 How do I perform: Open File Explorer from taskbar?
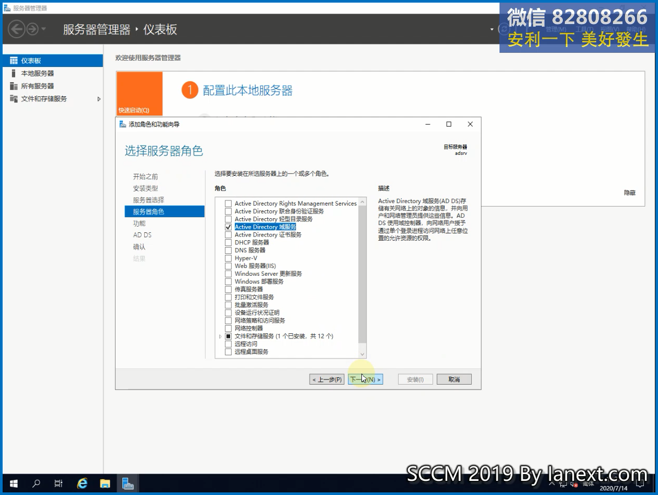coord(105,483)
